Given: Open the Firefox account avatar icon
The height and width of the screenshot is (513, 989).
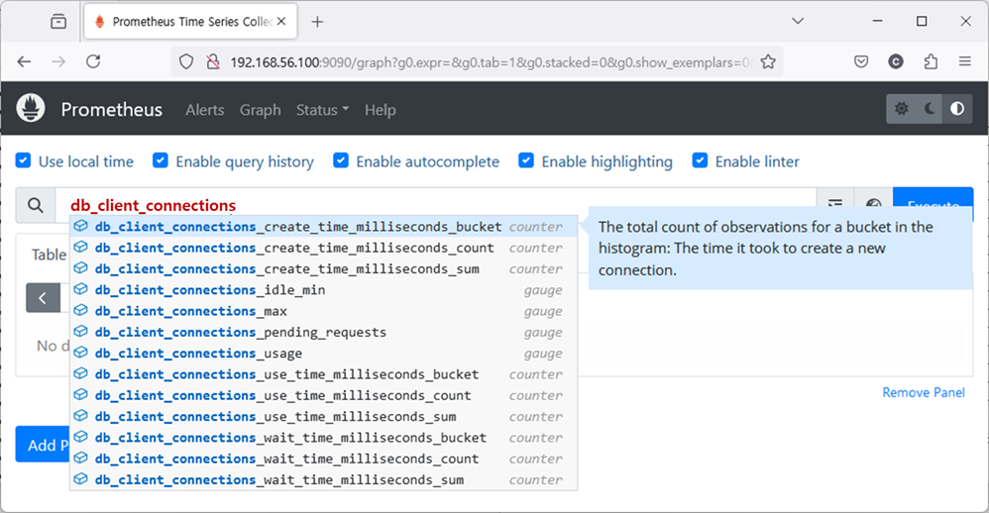Looking at the screenshot, I should pyautogui.click(x=896, y=61).
